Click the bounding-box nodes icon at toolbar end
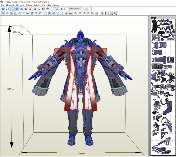Image resolution: width=176 pixels, height=157 pixels. click(x=115, y=13)
